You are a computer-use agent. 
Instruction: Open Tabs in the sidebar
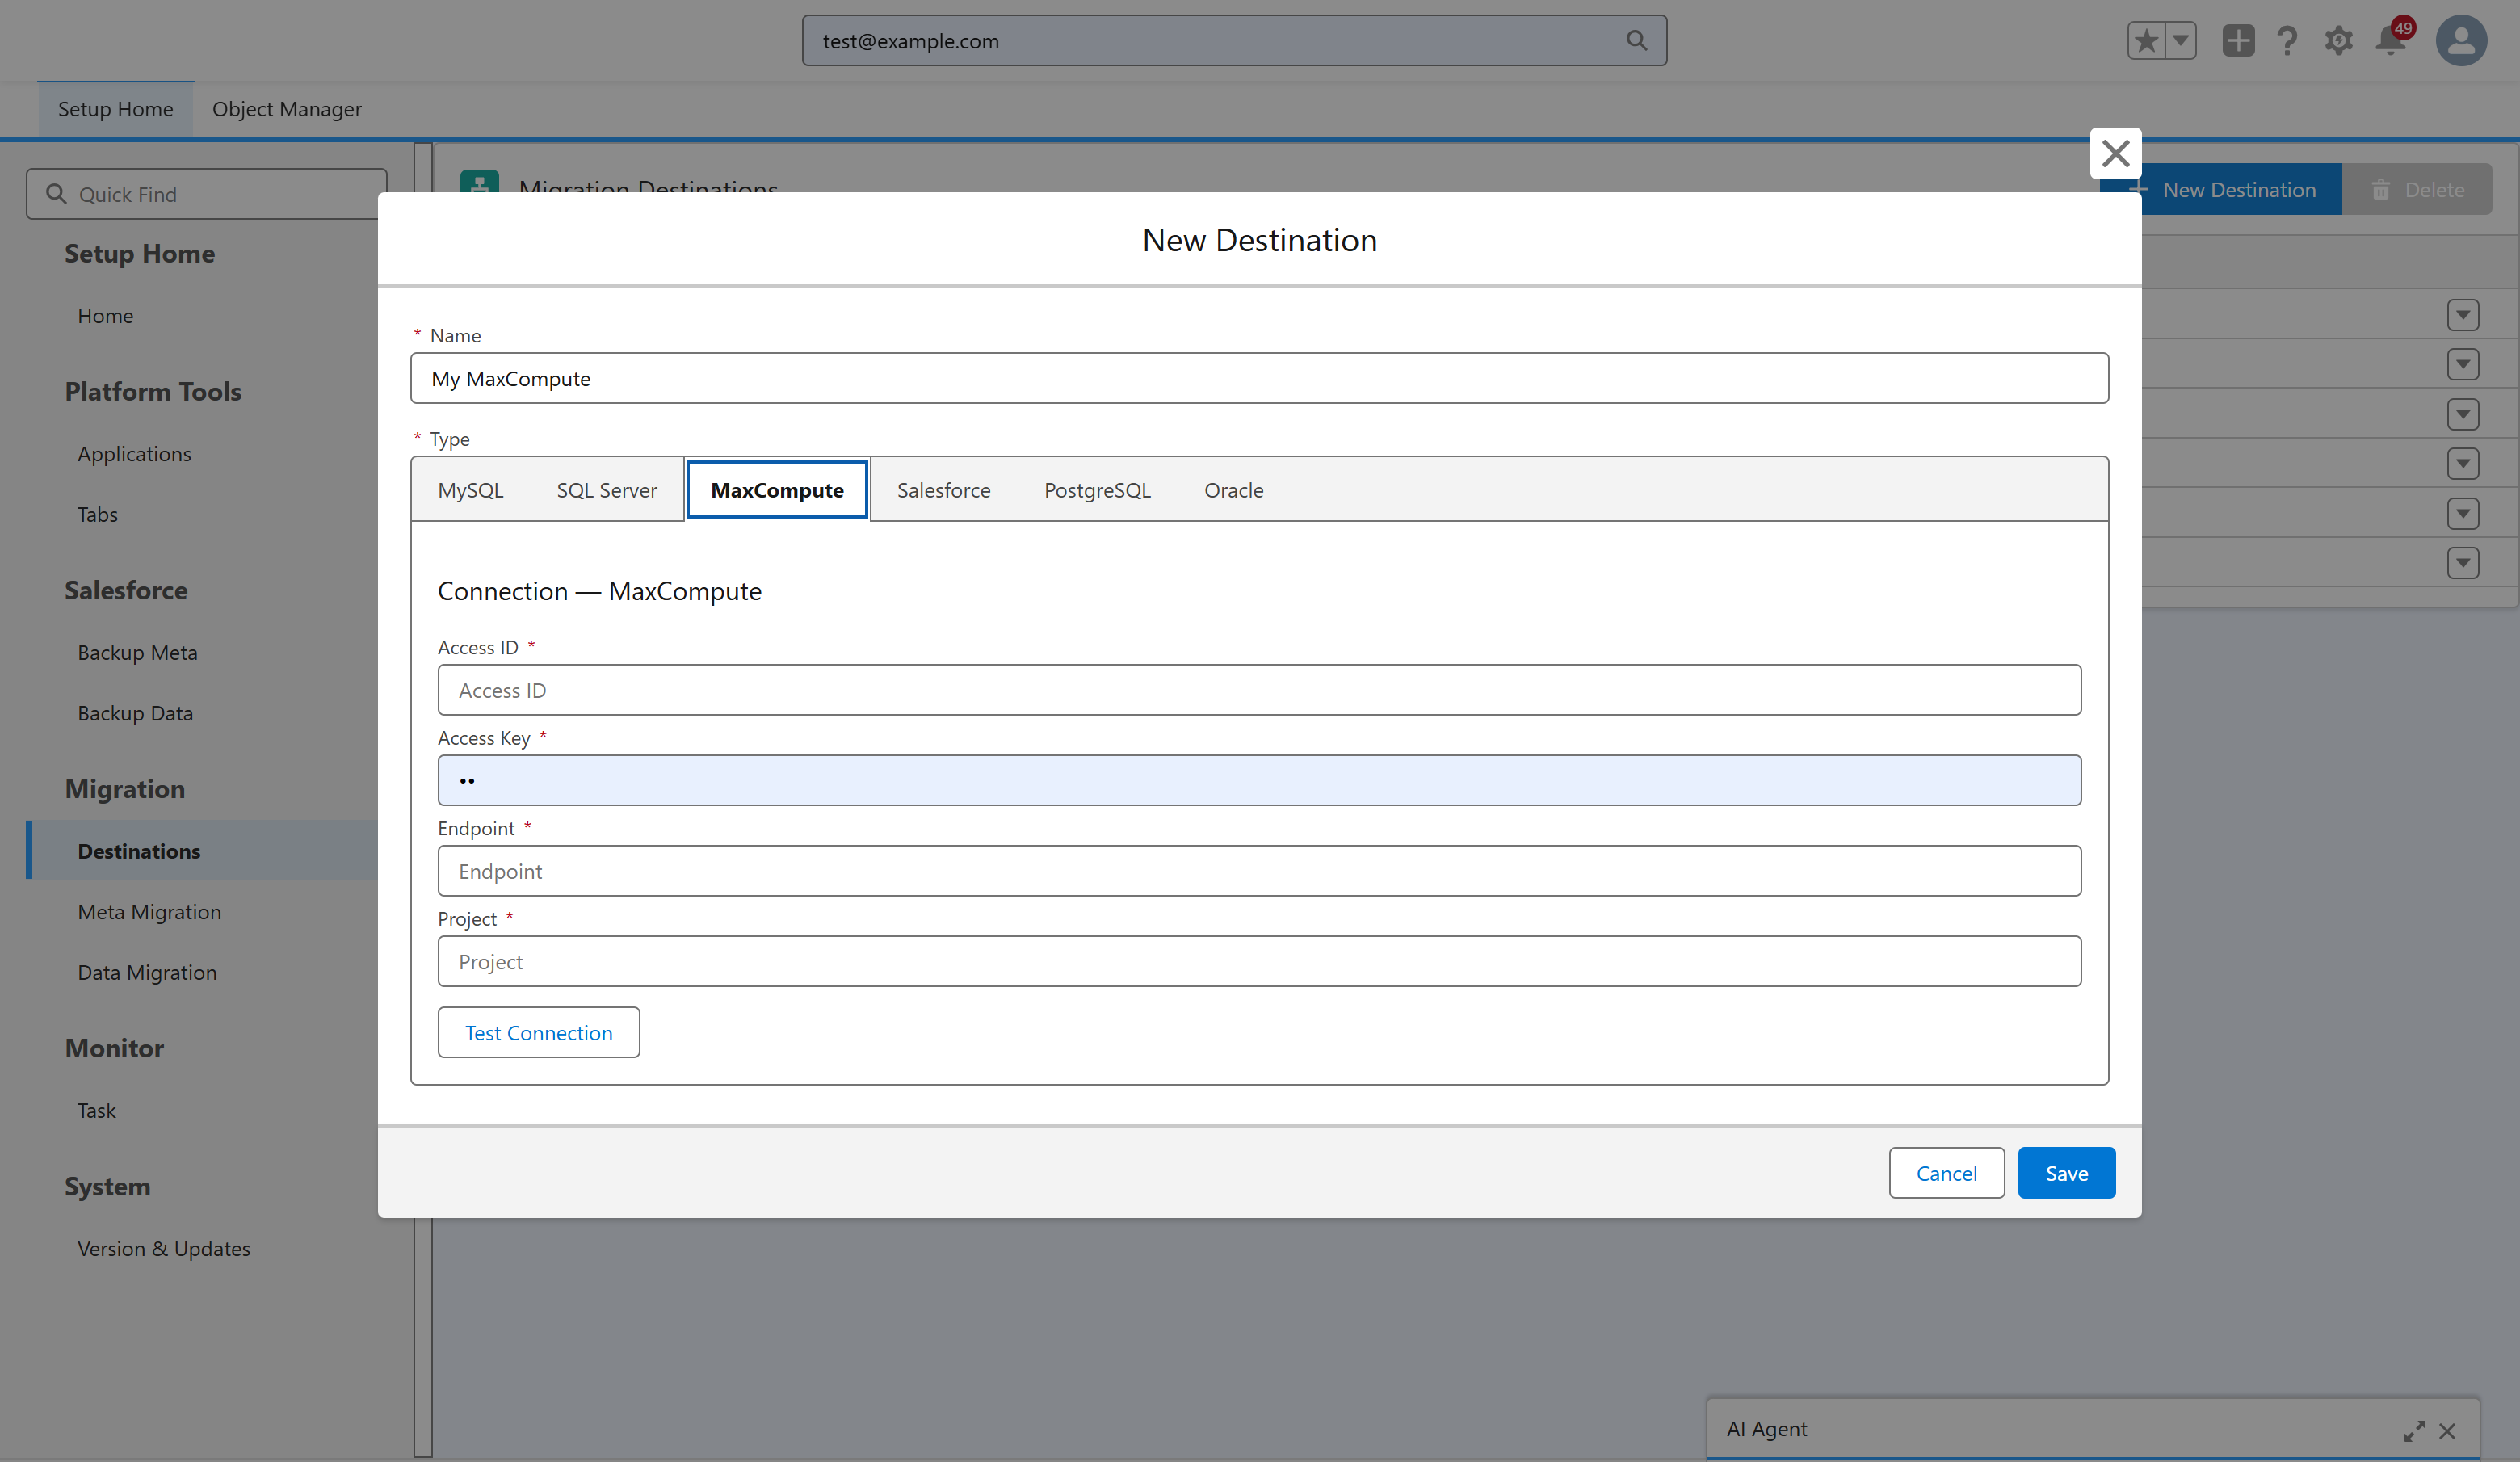[97, 514]
